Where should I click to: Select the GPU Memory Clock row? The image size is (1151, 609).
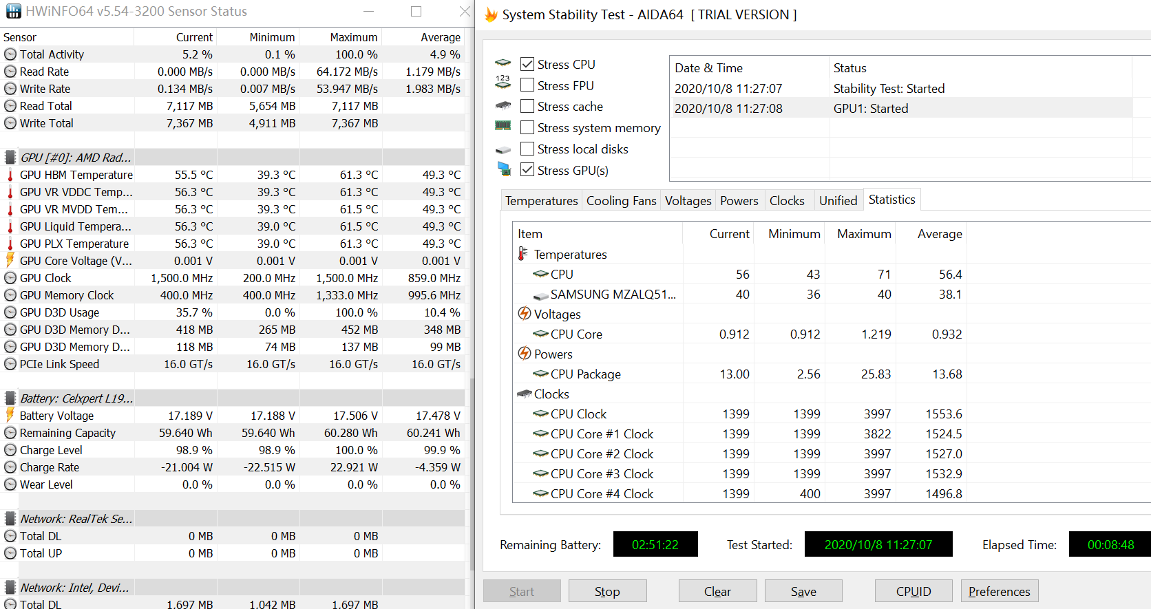(x=233, y=295)
